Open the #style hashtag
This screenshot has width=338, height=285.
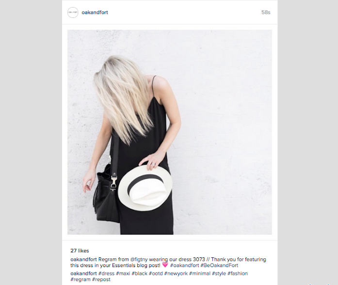(x=219, y=273)
